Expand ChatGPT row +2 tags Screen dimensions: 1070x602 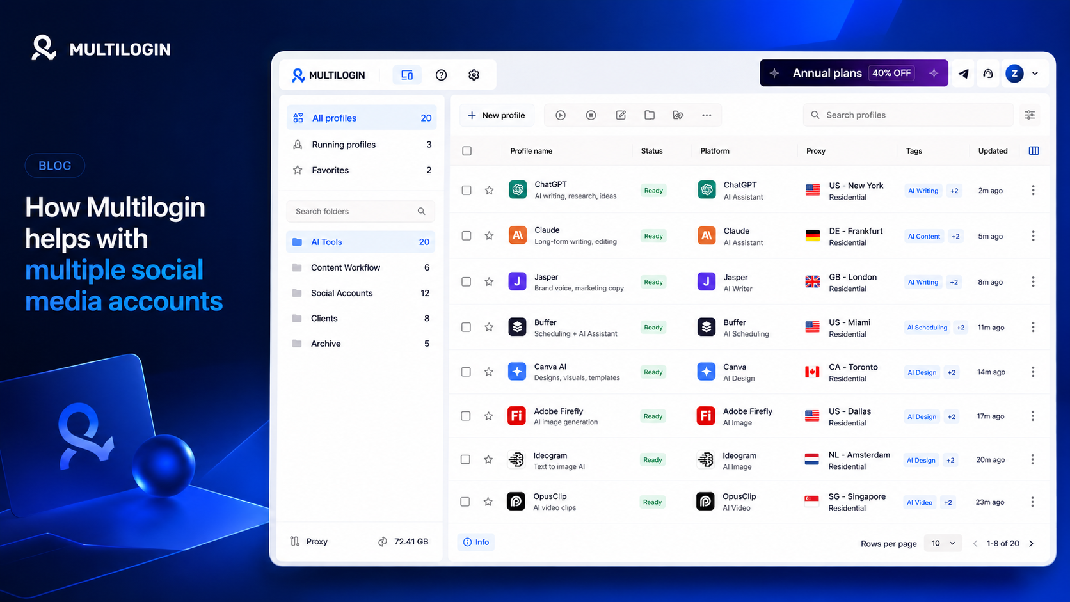click(x=954, y=191)
